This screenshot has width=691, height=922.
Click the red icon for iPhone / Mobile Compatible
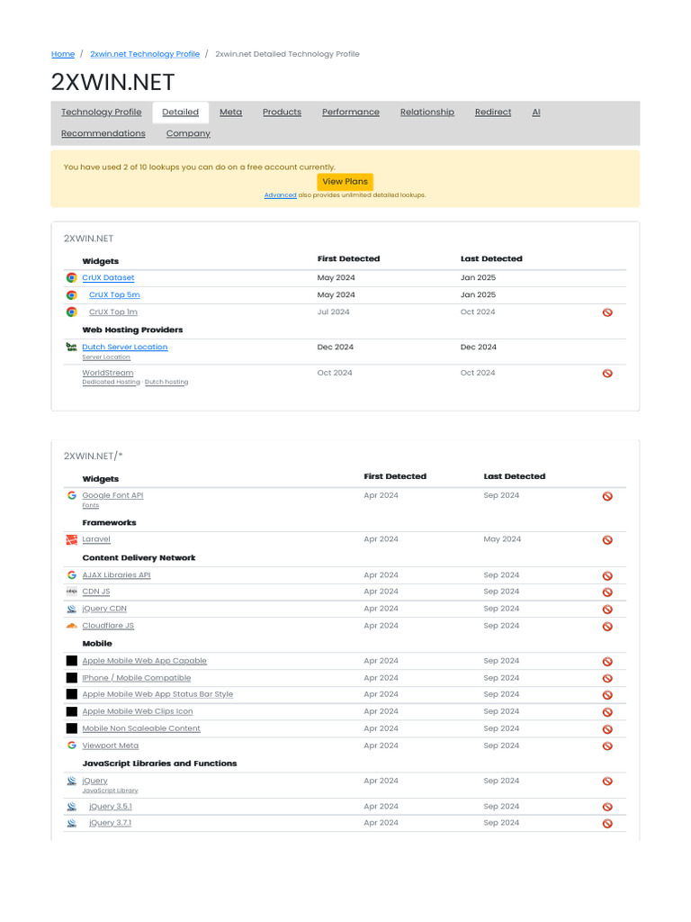tap(607, 678)
